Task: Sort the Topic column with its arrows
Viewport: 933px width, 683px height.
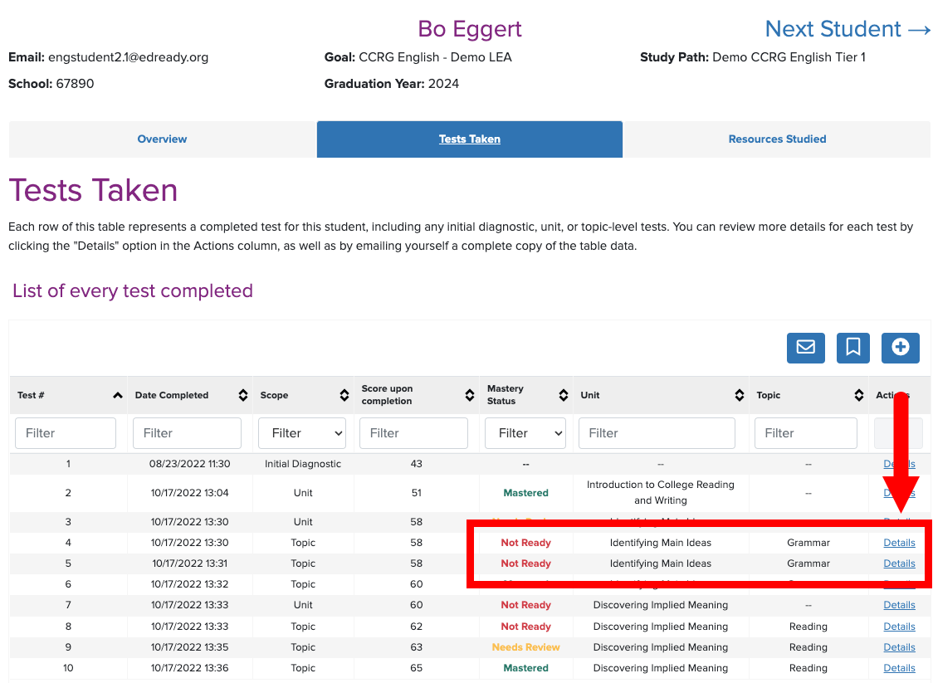Action: coord(858,395)
